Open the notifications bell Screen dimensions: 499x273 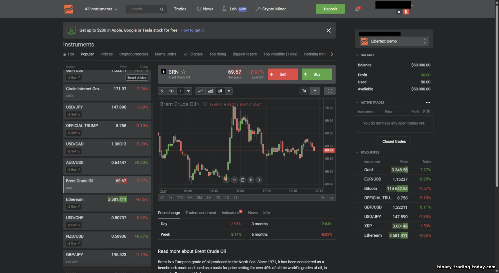tap(357, 9)
